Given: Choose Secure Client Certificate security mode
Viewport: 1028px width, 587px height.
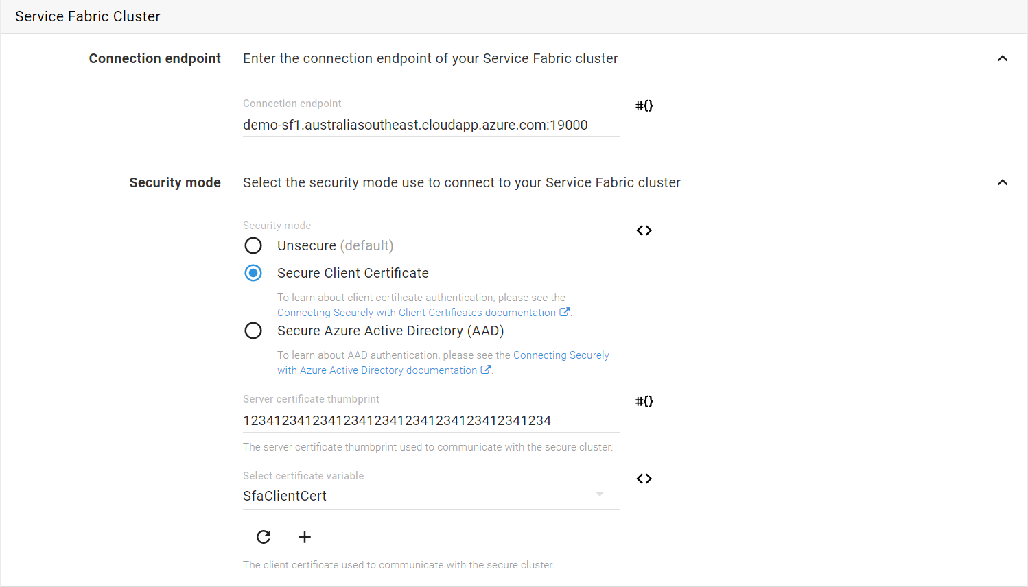Looking at the screenshot, I should point(253,273).
